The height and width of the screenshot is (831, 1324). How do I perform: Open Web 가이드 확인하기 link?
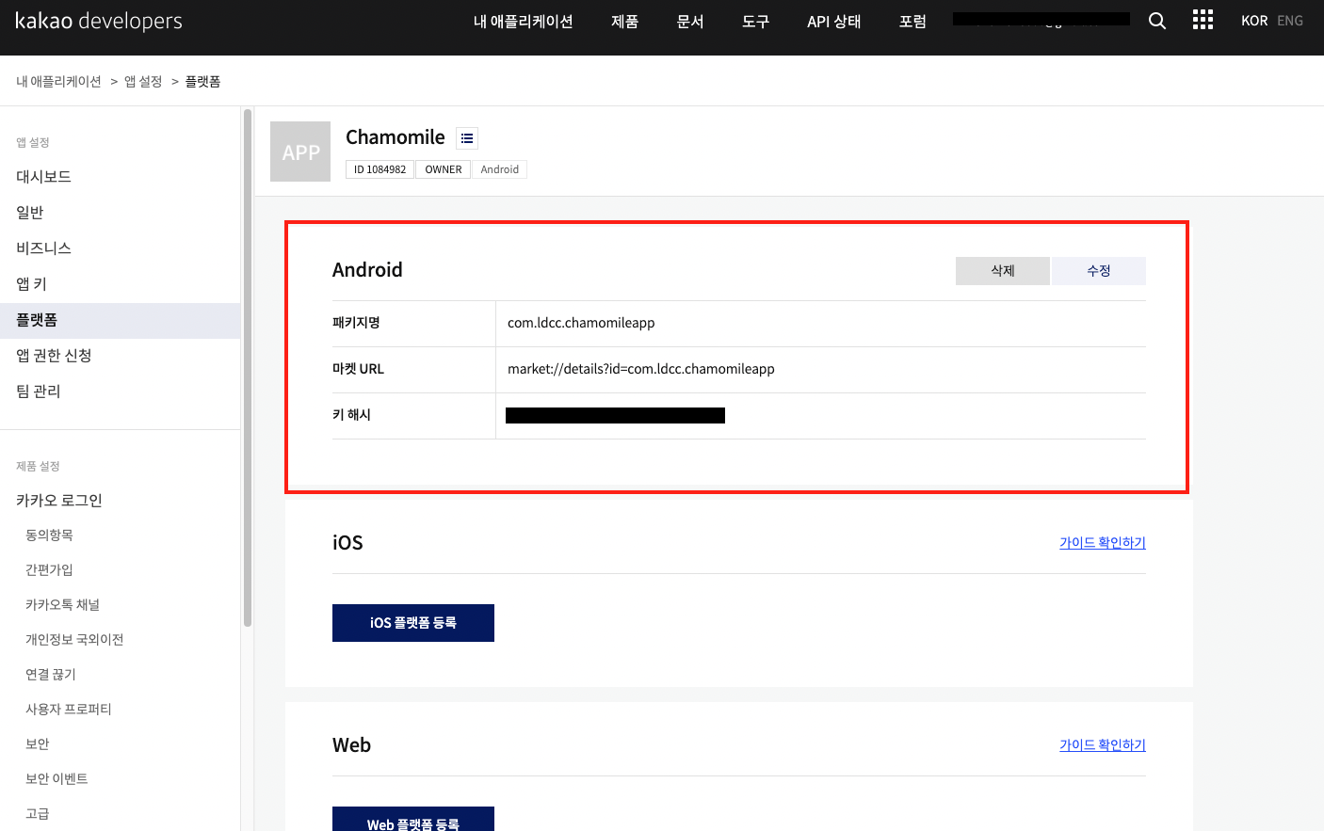[x=1102, y=745]
